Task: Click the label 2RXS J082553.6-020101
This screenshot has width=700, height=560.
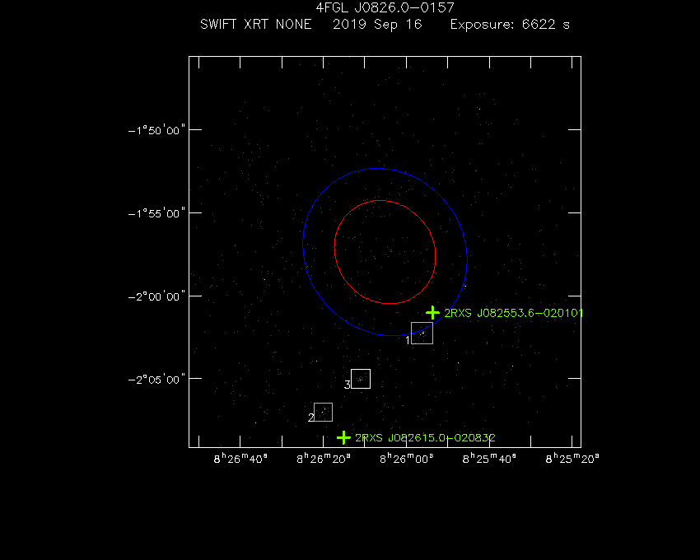Action: point(513,313)
